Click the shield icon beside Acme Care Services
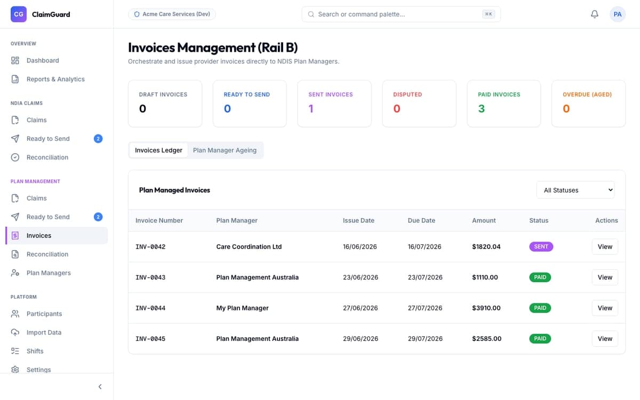The width and height of the screenshot is (640, 400). 137,14
